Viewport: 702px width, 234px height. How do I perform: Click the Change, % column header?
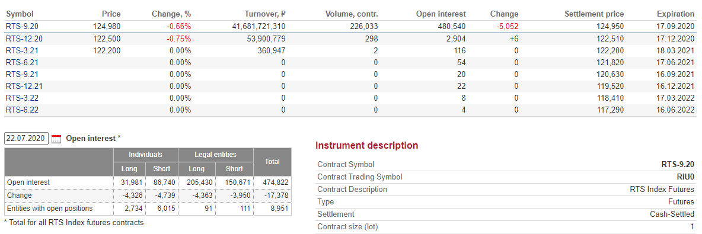click(x=171, y=14)
